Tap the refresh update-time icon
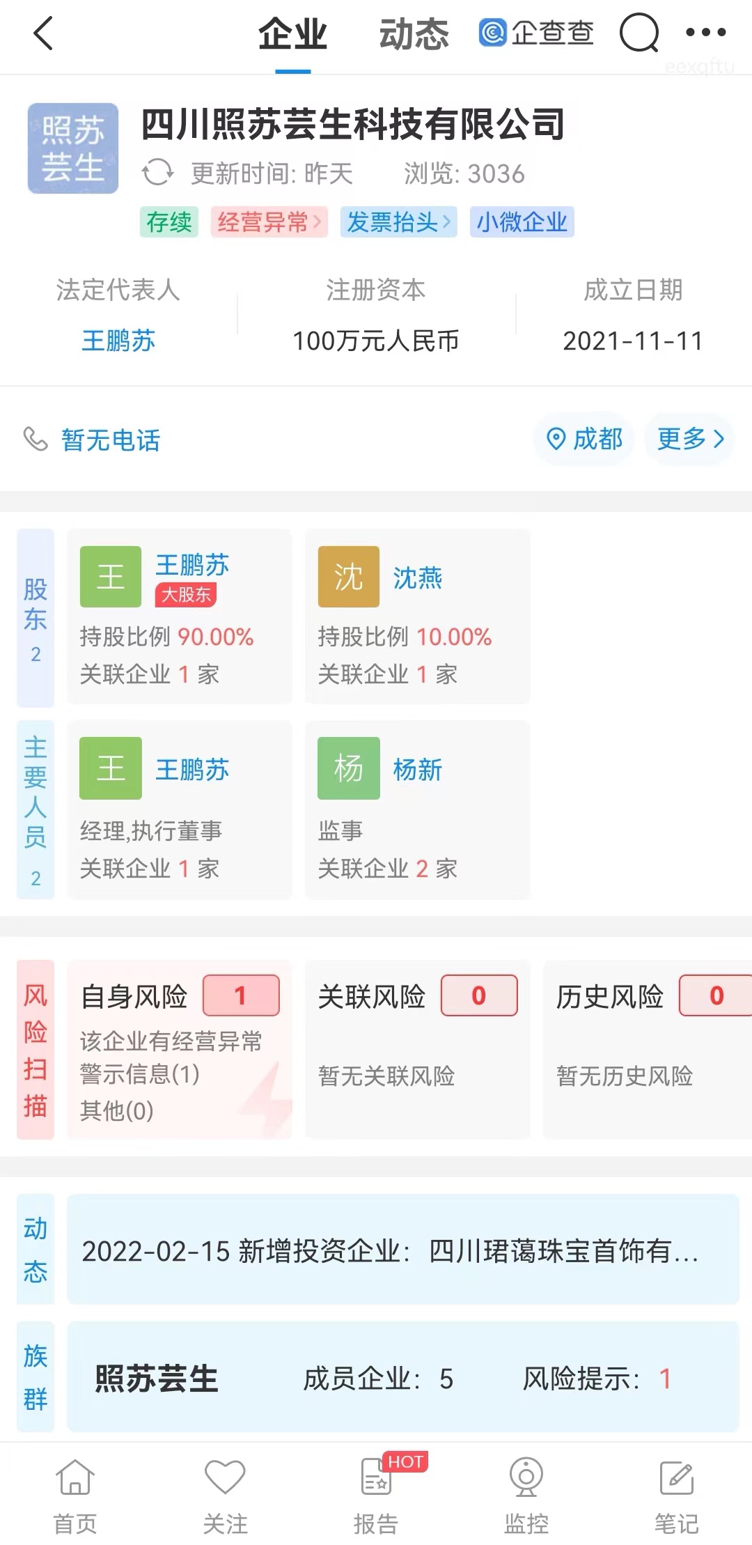Viewport: 752px width, 1545px height. [157, 173]
